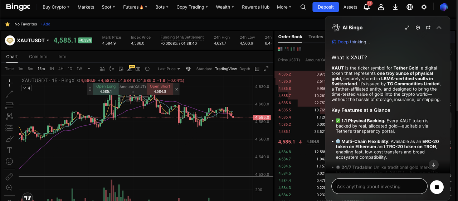458x201 pixels.
Task: Open the Last Price dropdown
Action: pos(169,69)
